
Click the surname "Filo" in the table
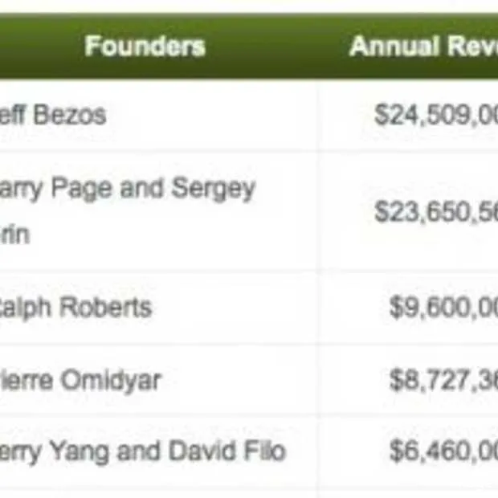(267, 451)
